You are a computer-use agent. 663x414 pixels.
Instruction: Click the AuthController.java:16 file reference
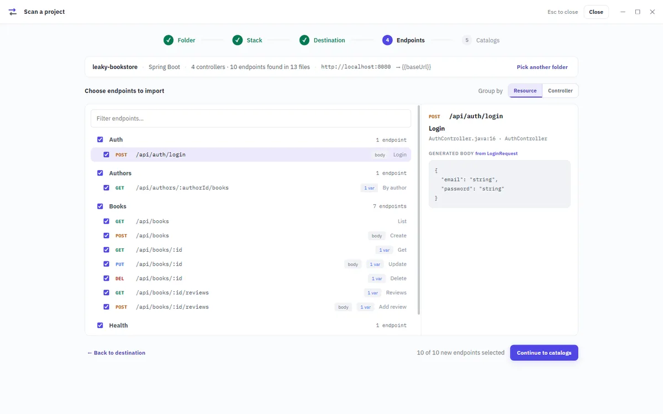pyautogui.click(x=462, y=139)
